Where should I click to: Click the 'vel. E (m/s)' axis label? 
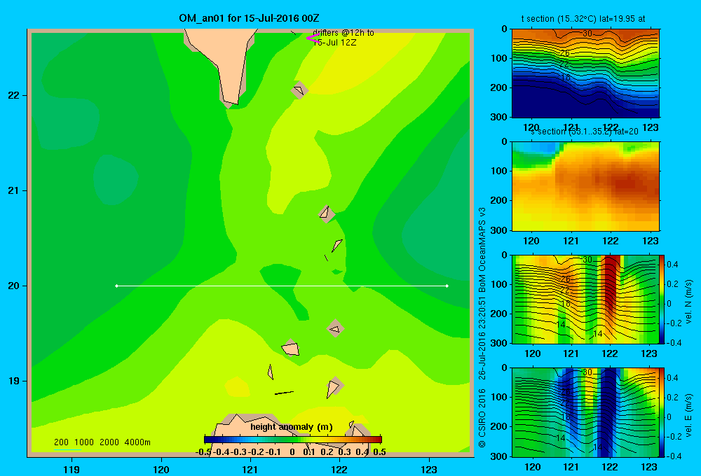(x=689, y=415)
